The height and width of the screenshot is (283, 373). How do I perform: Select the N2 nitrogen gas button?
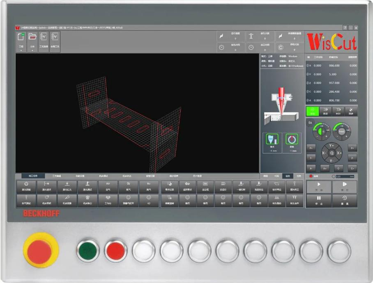[149, 187]
